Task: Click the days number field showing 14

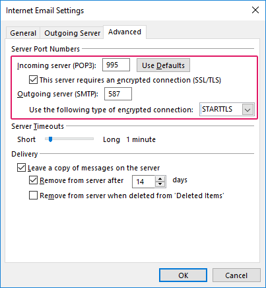Action: [x=144, y=182]
